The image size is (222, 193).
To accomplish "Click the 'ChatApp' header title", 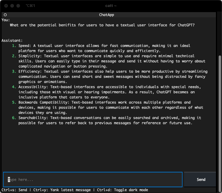I will (x=106, y=15).
